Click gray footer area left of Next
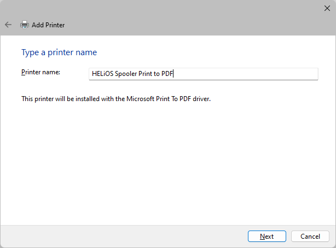The height and width of the screenshot is (248, 336). click(x=120, y=236)
